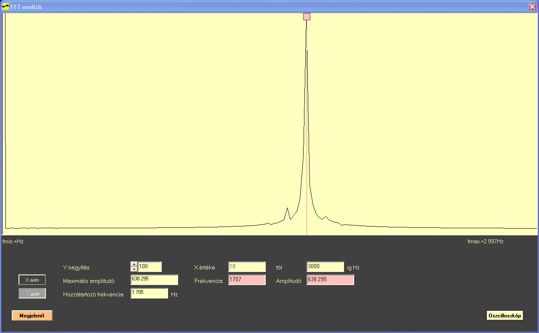The height and width of the screenshot is (333, 539).
Task: Click the fmin.=Hz label
Action: (x=13, y=242)
